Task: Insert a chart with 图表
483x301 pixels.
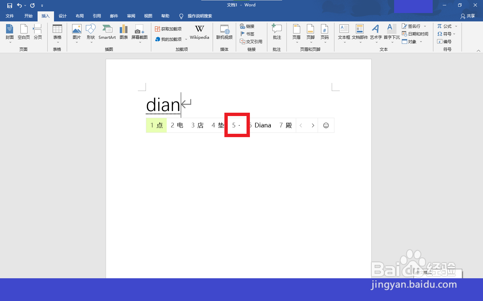Action: [124, 33]
